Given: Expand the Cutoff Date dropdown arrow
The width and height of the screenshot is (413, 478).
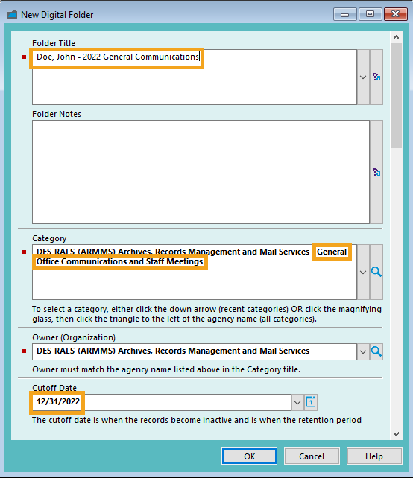Looking at the screenshot, I should pyautogui.click(x=297, y=402).
